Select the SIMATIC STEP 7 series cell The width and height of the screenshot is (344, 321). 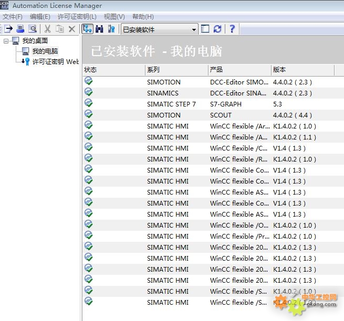(x=171, y=104)
